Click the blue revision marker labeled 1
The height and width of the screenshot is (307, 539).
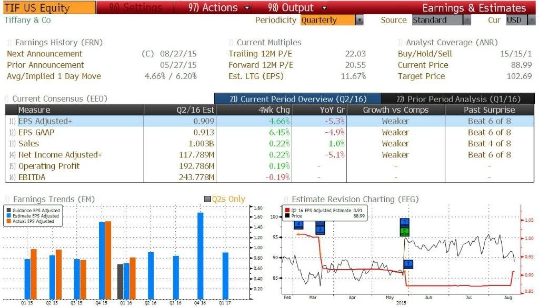click(x=408, y=264)
